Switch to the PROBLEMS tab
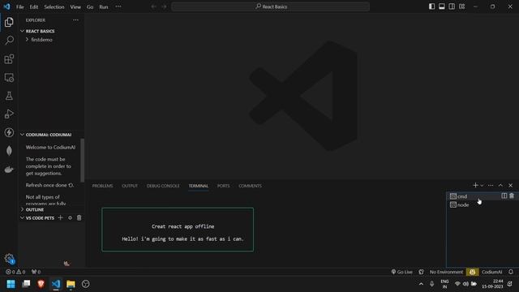 (x=102, y=186)
